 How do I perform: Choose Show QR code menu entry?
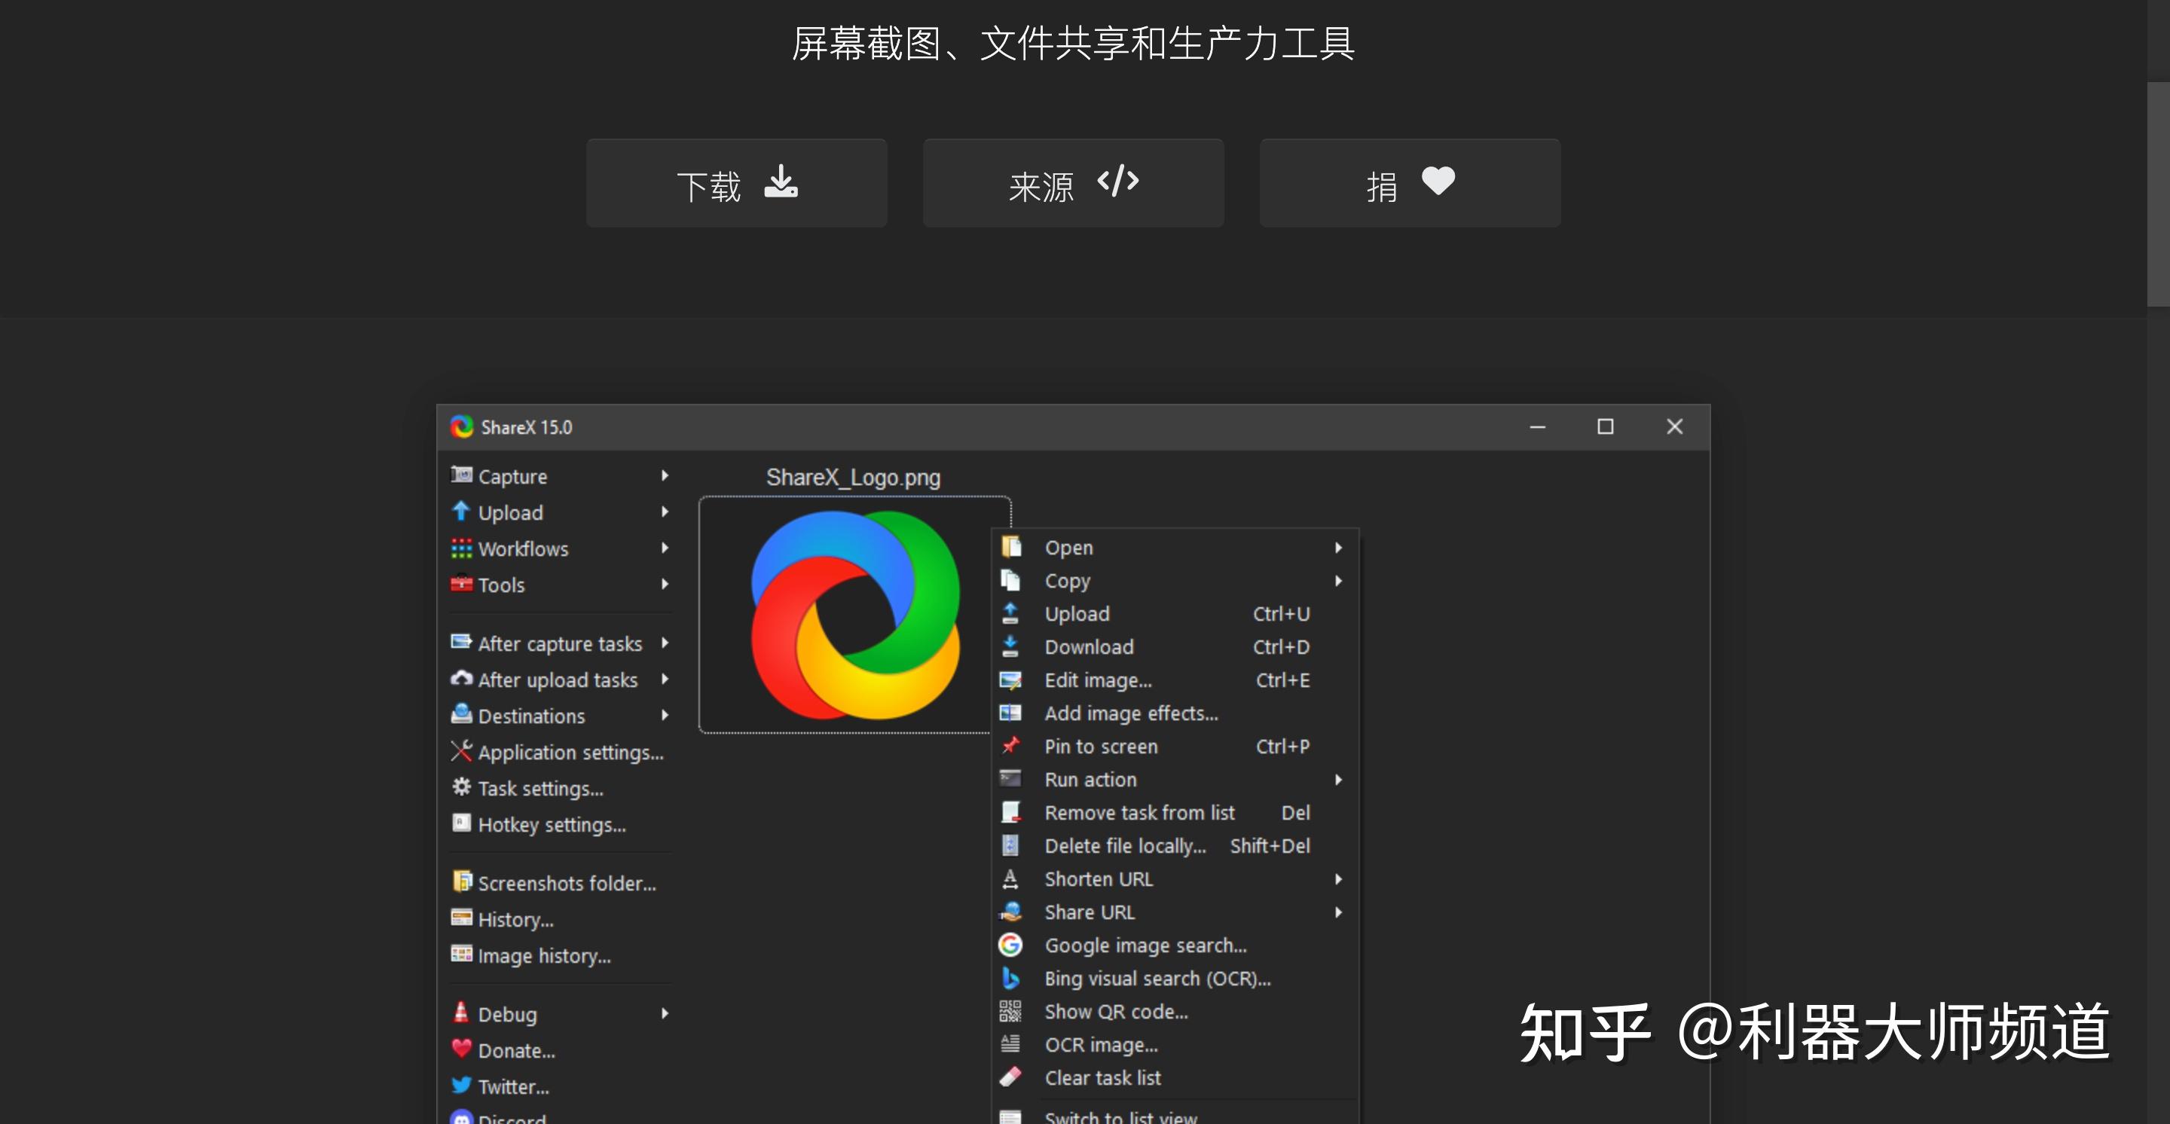(1175, 1011)
